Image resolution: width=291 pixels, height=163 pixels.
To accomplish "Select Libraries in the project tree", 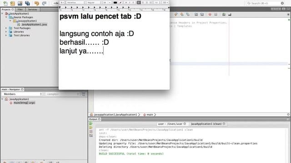I will click(19, 32).
